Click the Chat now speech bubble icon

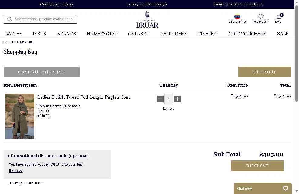pos(285,189)
